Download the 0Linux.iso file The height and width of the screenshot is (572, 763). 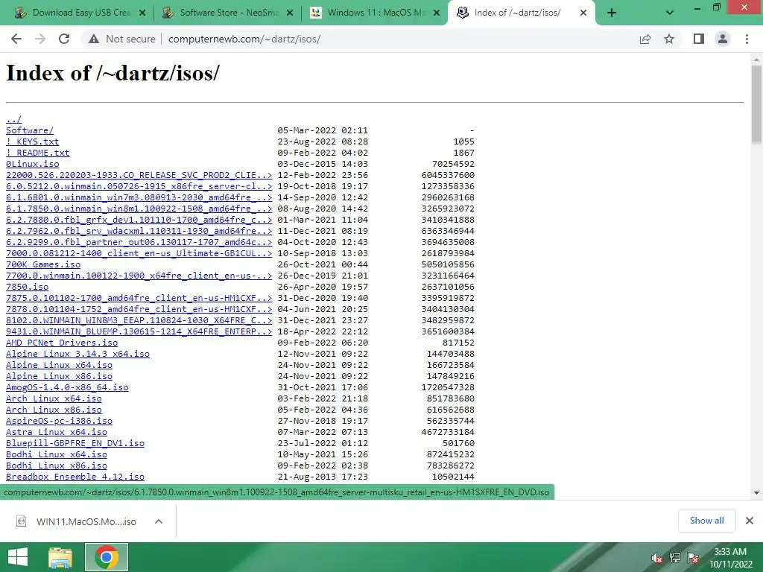(32, 164)
